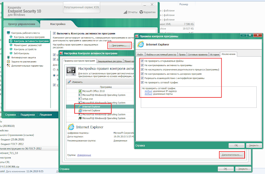Open Правила контроля программ tab

click(79, 61)
